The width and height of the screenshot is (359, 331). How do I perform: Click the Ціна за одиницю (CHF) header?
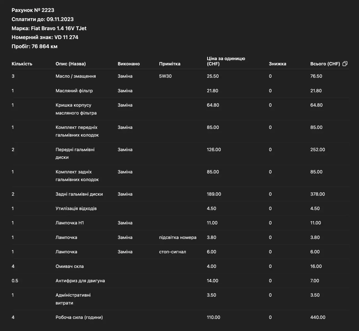(x=226, y=61)
